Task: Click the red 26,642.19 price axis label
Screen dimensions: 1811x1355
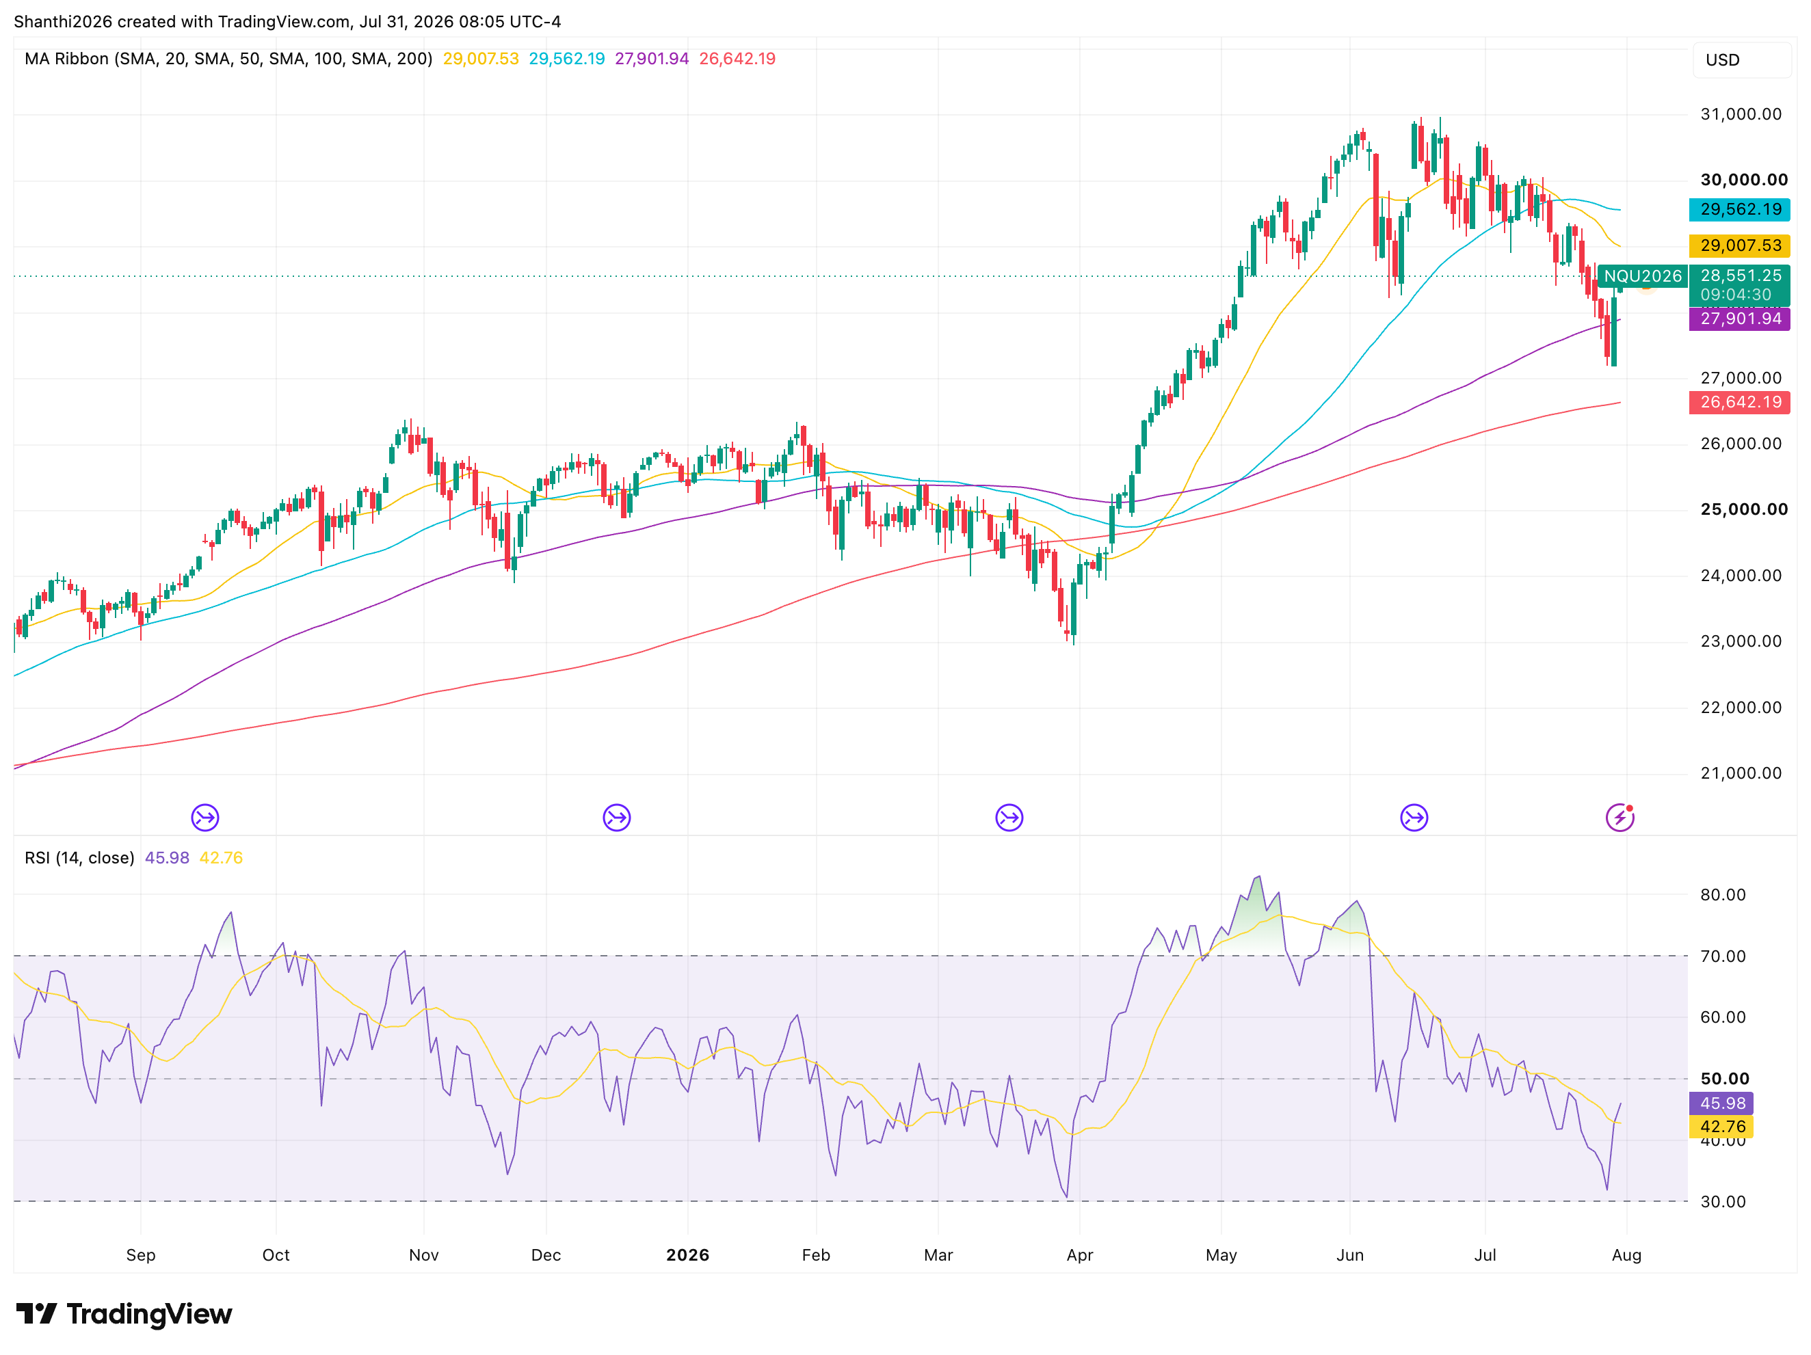Action: pyautogui.click(x=1740, y=402)
